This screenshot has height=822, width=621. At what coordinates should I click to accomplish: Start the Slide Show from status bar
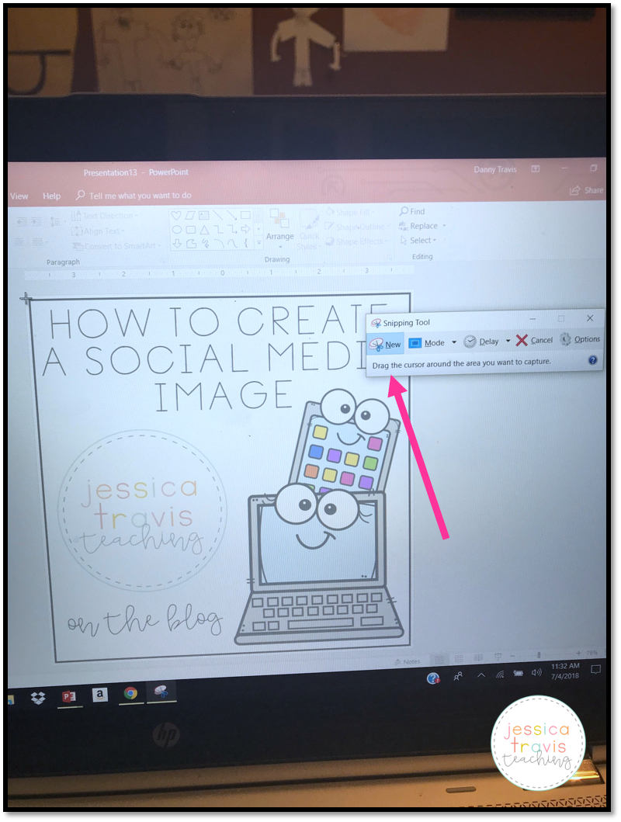tap(498, 657)
